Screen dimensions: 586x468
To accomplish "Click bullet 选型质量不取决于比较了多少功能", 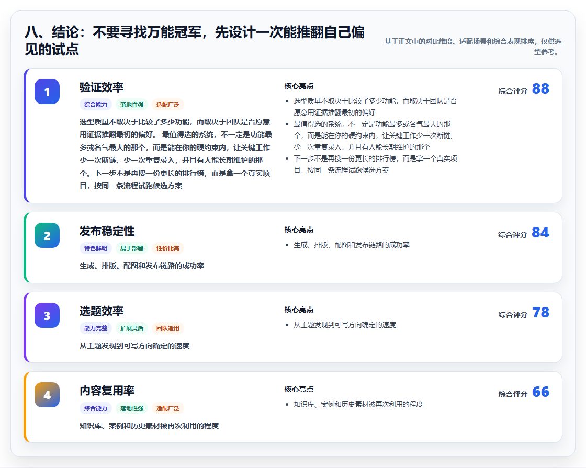I will (x=375, y=107).
